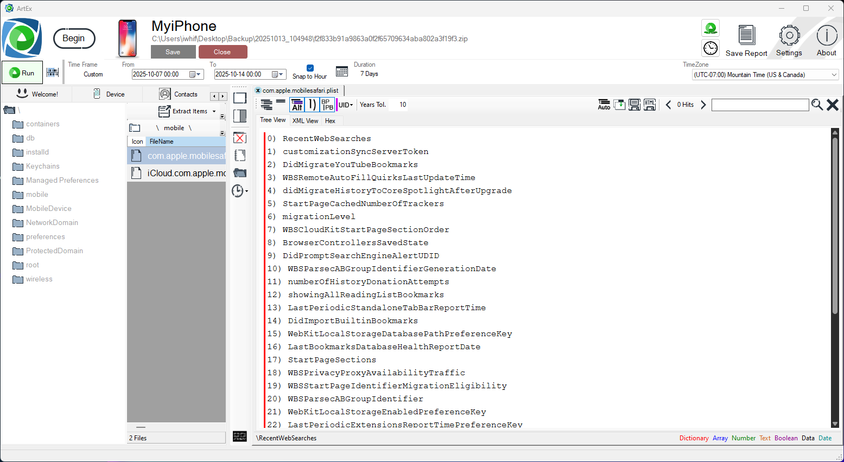This screenshot has height=462, width=844.
Task: Open the From date picker dropdown
Action: point(195,74)
